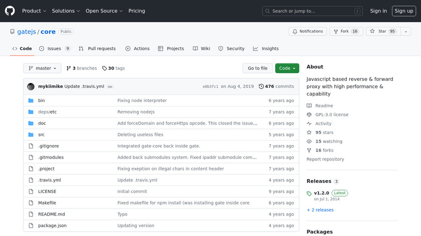Open the 476 commits history

276,86
